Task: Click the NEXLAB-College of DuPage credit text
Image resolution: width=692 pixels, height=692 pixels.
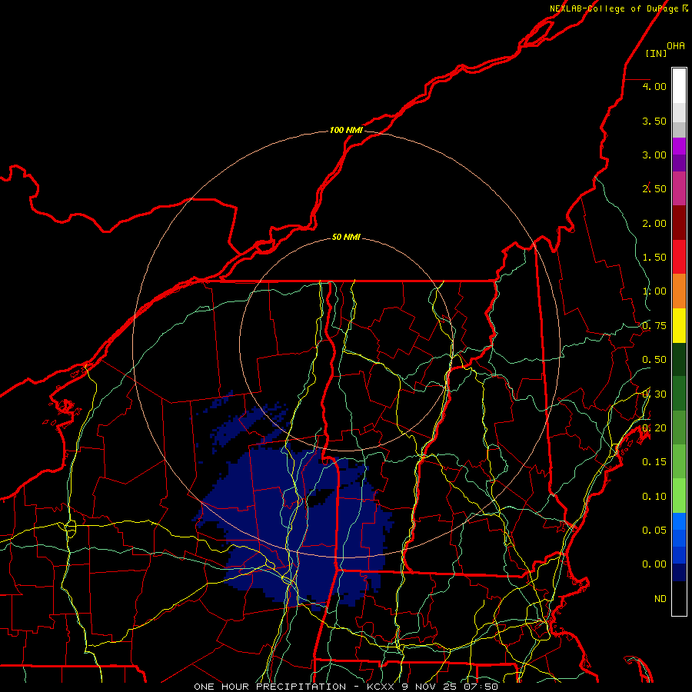Action: pos(618,8)
